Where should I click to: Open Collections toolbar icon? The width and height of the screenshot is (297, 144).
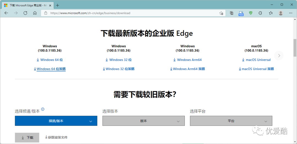point(232,13)
